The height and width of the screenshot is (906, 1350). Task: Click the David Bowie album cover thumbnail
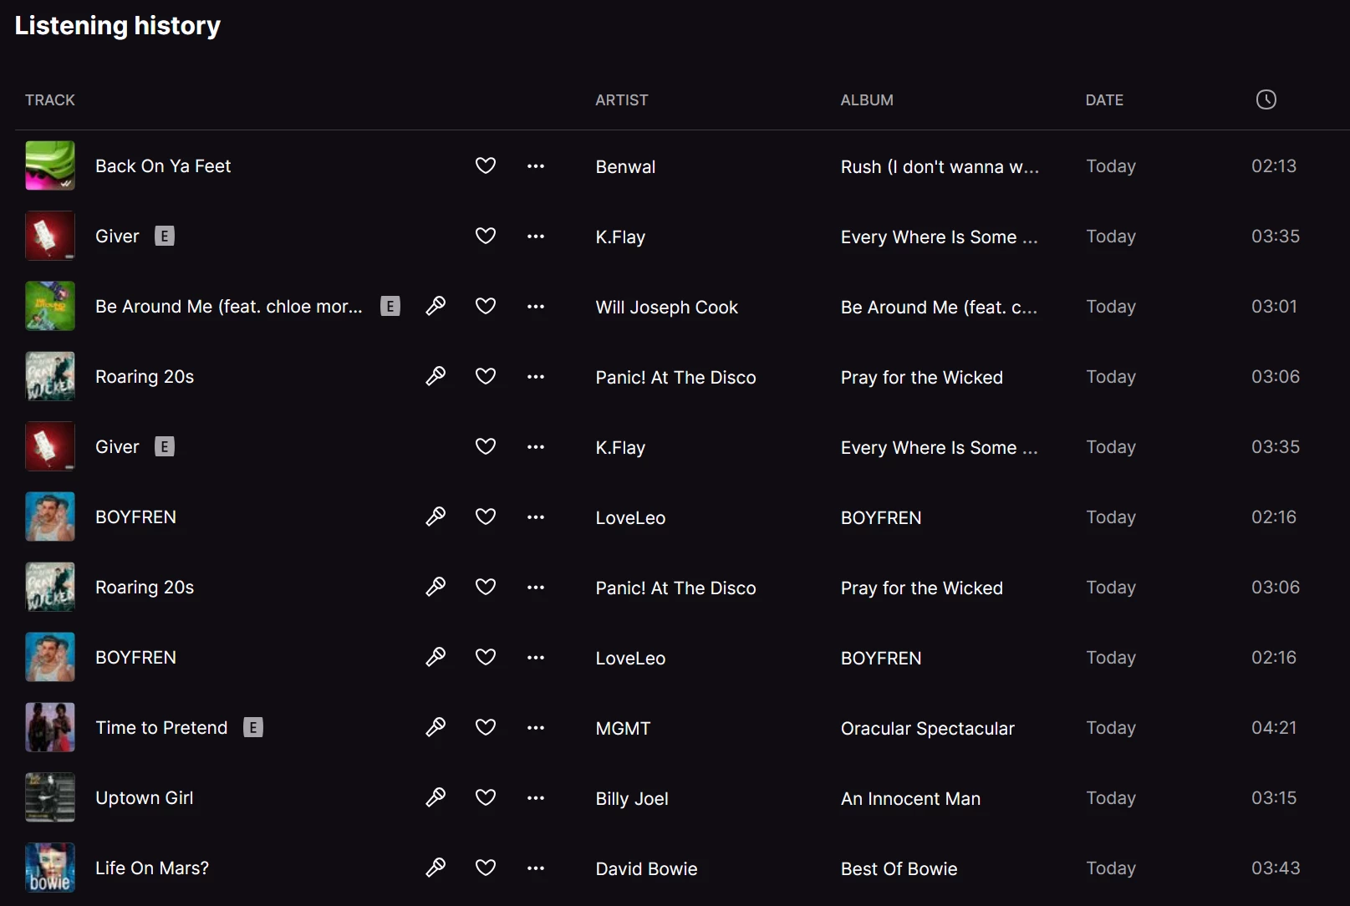pos(50,868)
